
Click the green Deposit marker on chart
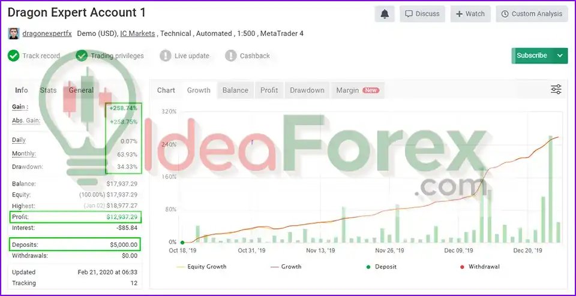[x=182, y=242]
